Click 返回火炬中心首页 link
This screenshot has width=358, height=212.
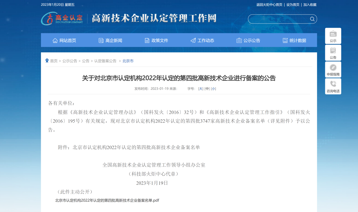point(269,5)
